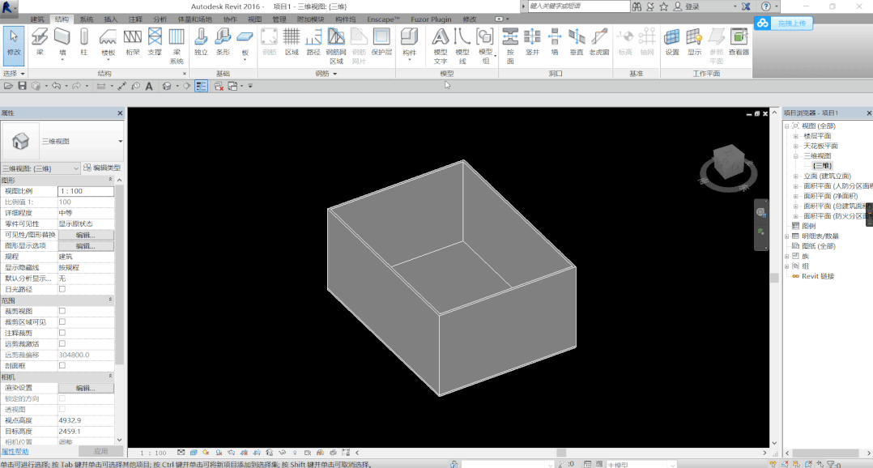Toggle the 日光路径 checkbox

pyautogui.click(x=62, y=289)
